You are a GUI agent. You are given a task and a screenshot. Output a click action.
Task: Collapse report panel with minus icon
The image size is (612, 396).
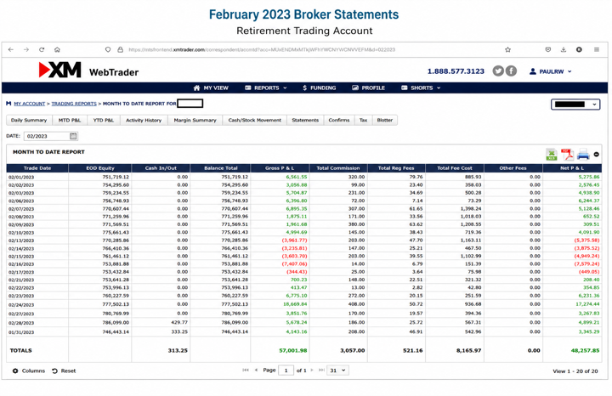coord(597,155)
